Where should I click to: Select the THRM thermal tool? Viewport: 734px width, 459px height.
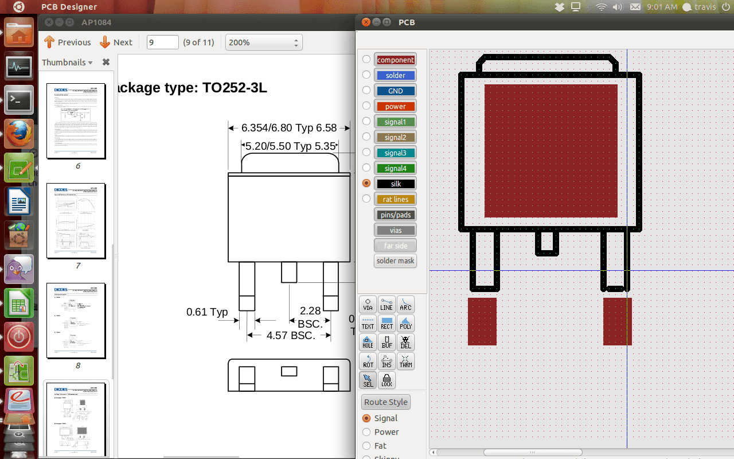[405, 361]
